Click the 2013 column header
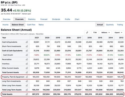Viewport: 125px width, 97px height. pyautogui.click(x=121, y=38)
